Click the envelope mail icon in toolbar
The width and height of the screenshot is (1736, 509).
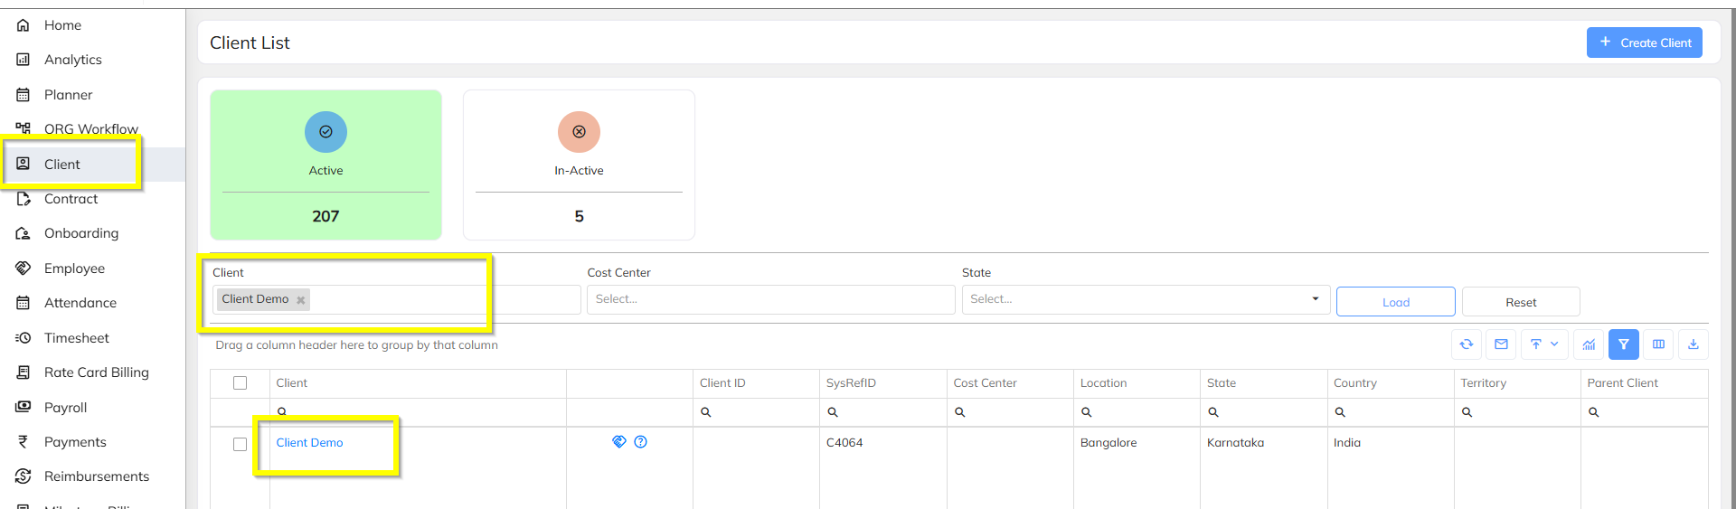(1501, 344)
